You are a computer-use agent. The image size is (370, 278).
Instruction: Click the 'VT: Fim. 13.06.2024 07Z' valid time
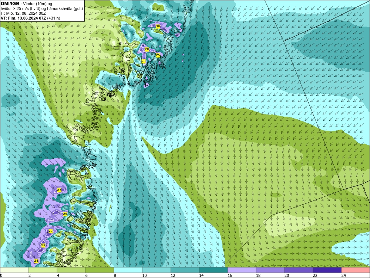(x=23, y=18)
